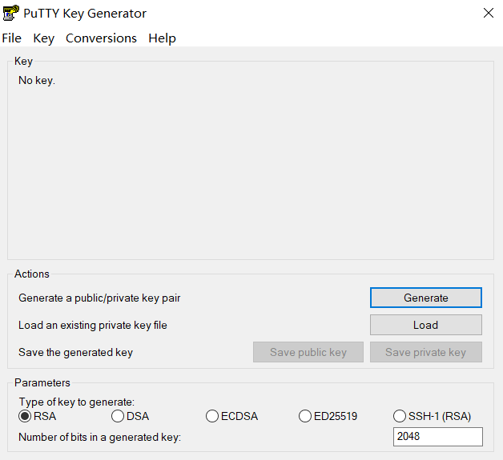Image resolution: width=503 pixels, height=460 pixels.
Task: Click the 'No key.' status text
Action: pos(37,80)
